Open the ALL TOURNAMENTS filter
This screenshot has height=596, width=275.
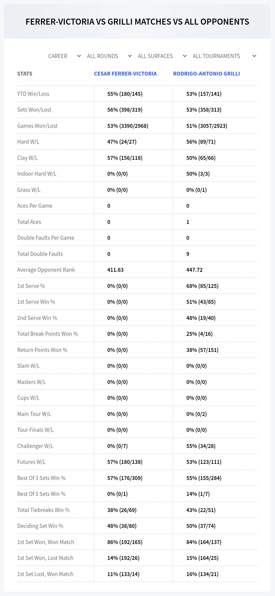[x=224, y=56]
